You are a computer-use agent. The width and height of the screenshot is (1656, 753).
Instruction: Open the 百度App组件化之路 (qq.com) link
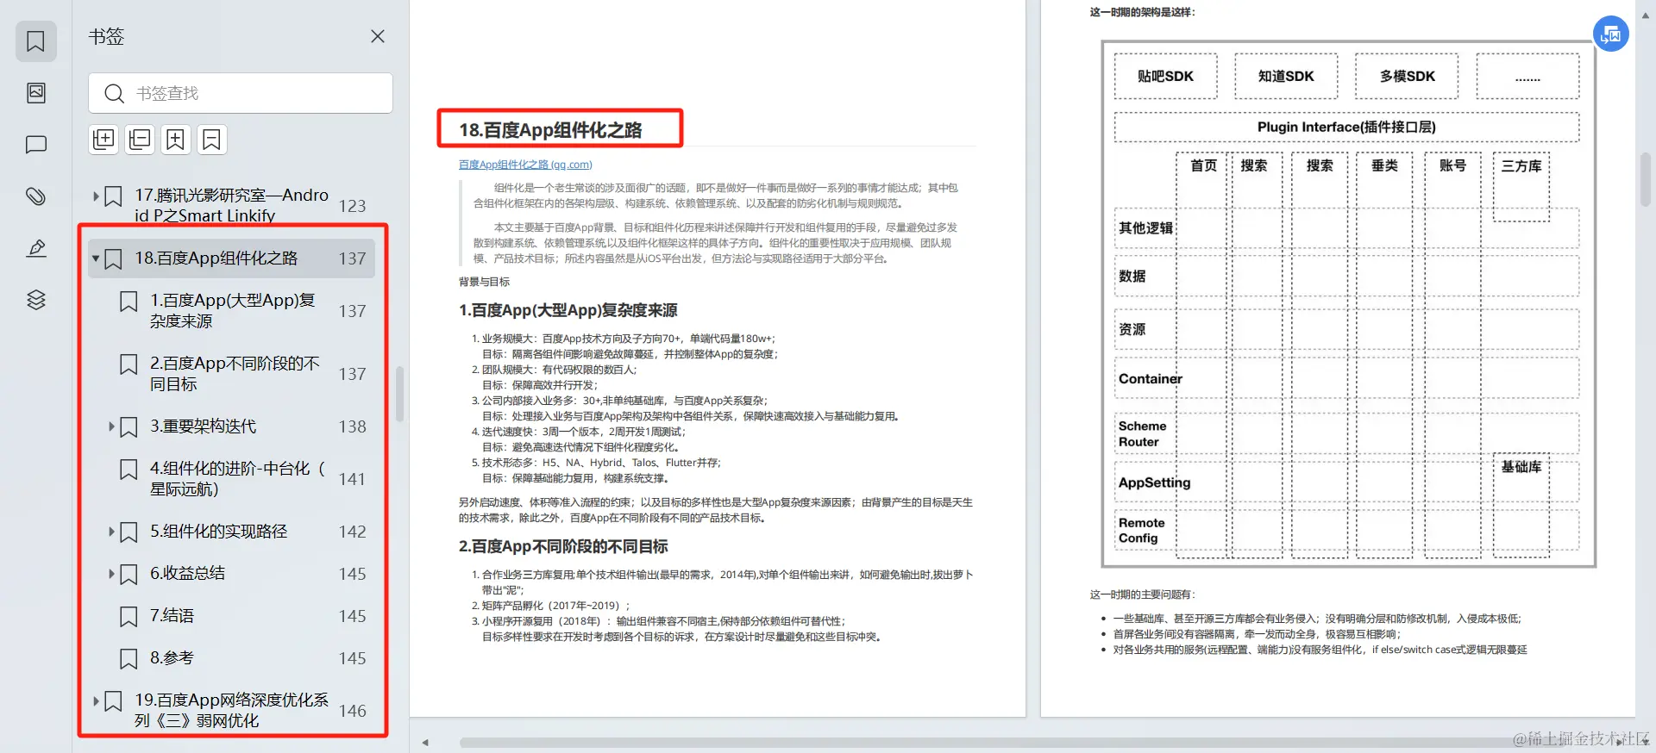tap(525, 165)
